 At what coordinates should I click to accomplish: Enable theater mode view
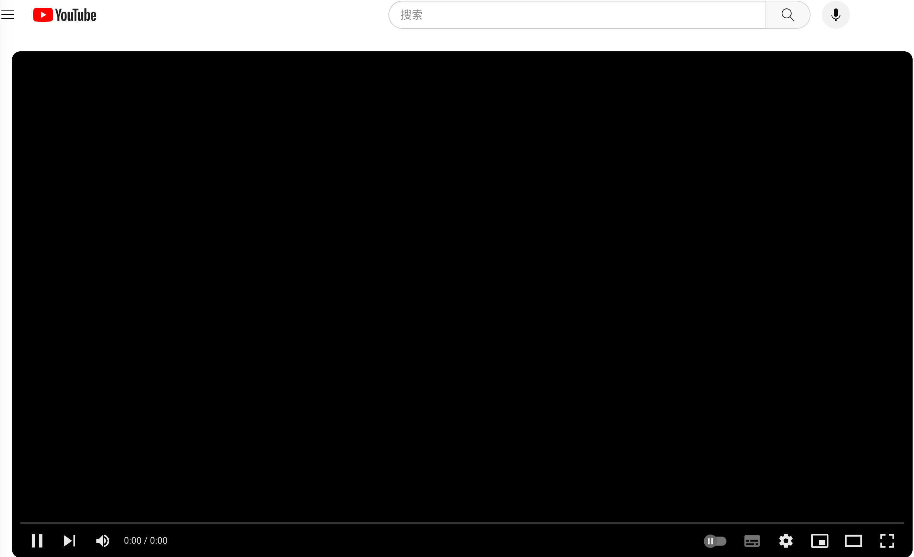point(853,541)
